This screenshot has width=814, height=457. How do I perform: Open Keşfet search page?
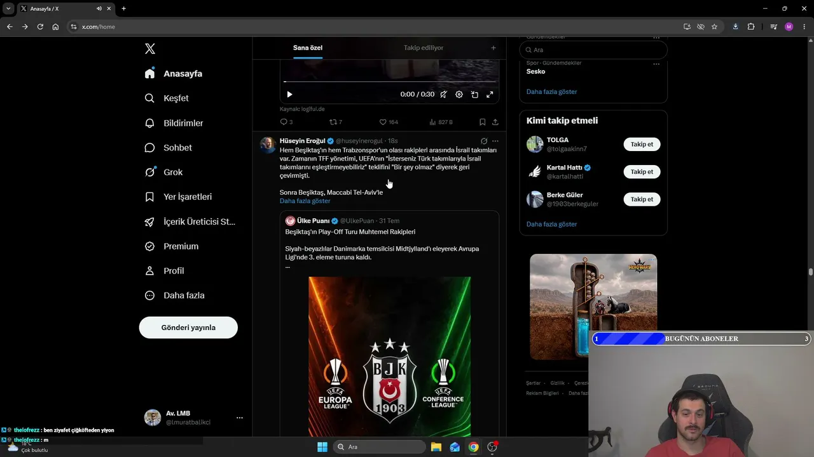pyautogui.click(x=167, y=98)
